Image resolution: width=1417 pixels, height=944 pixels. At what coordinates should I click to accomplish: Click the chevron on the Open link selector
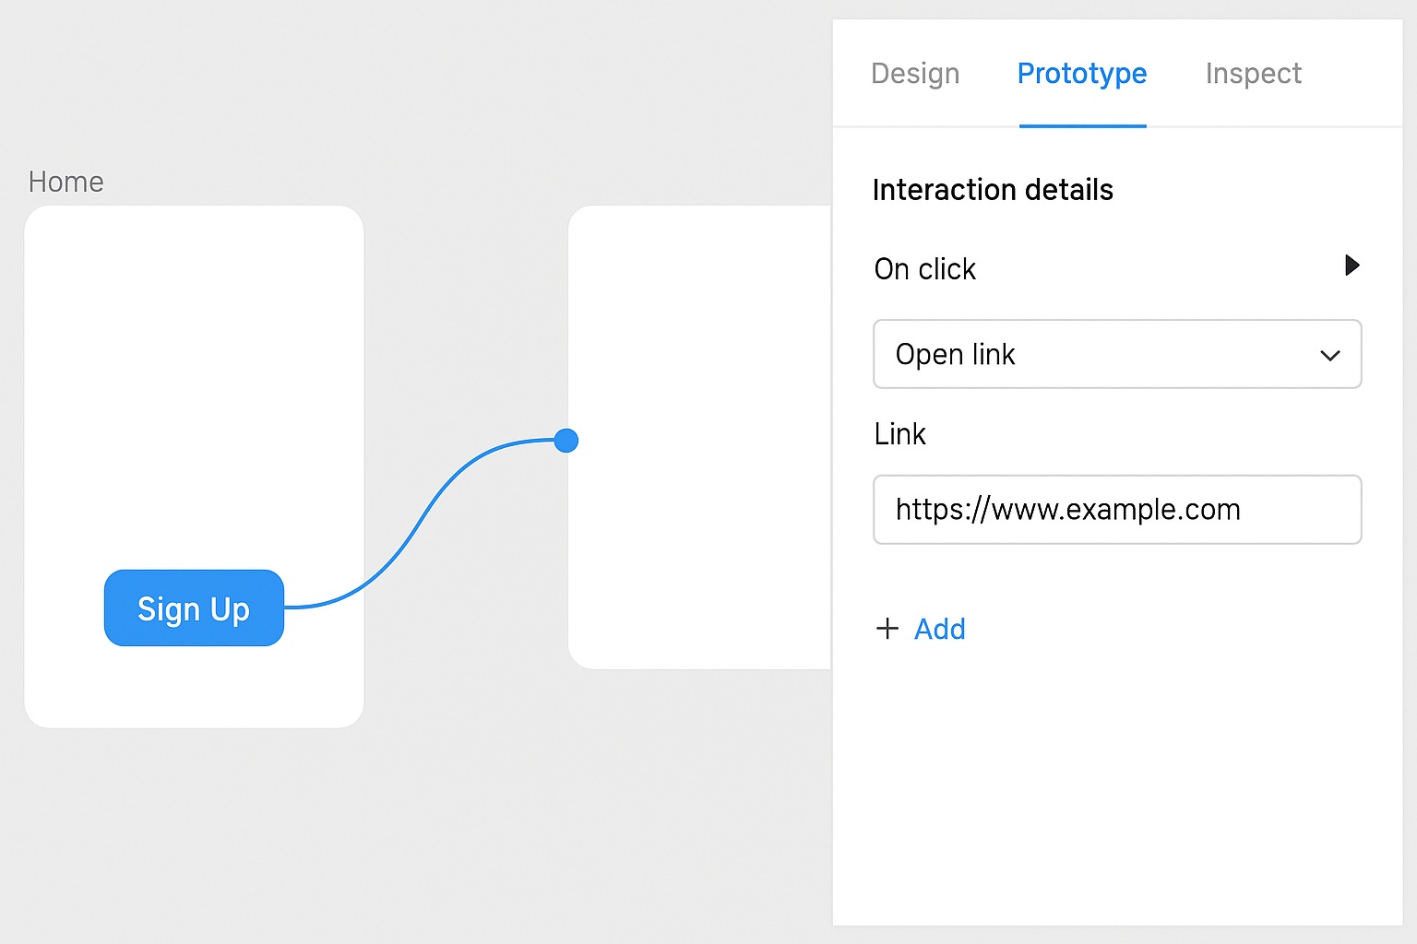(x=1330, y=355)
